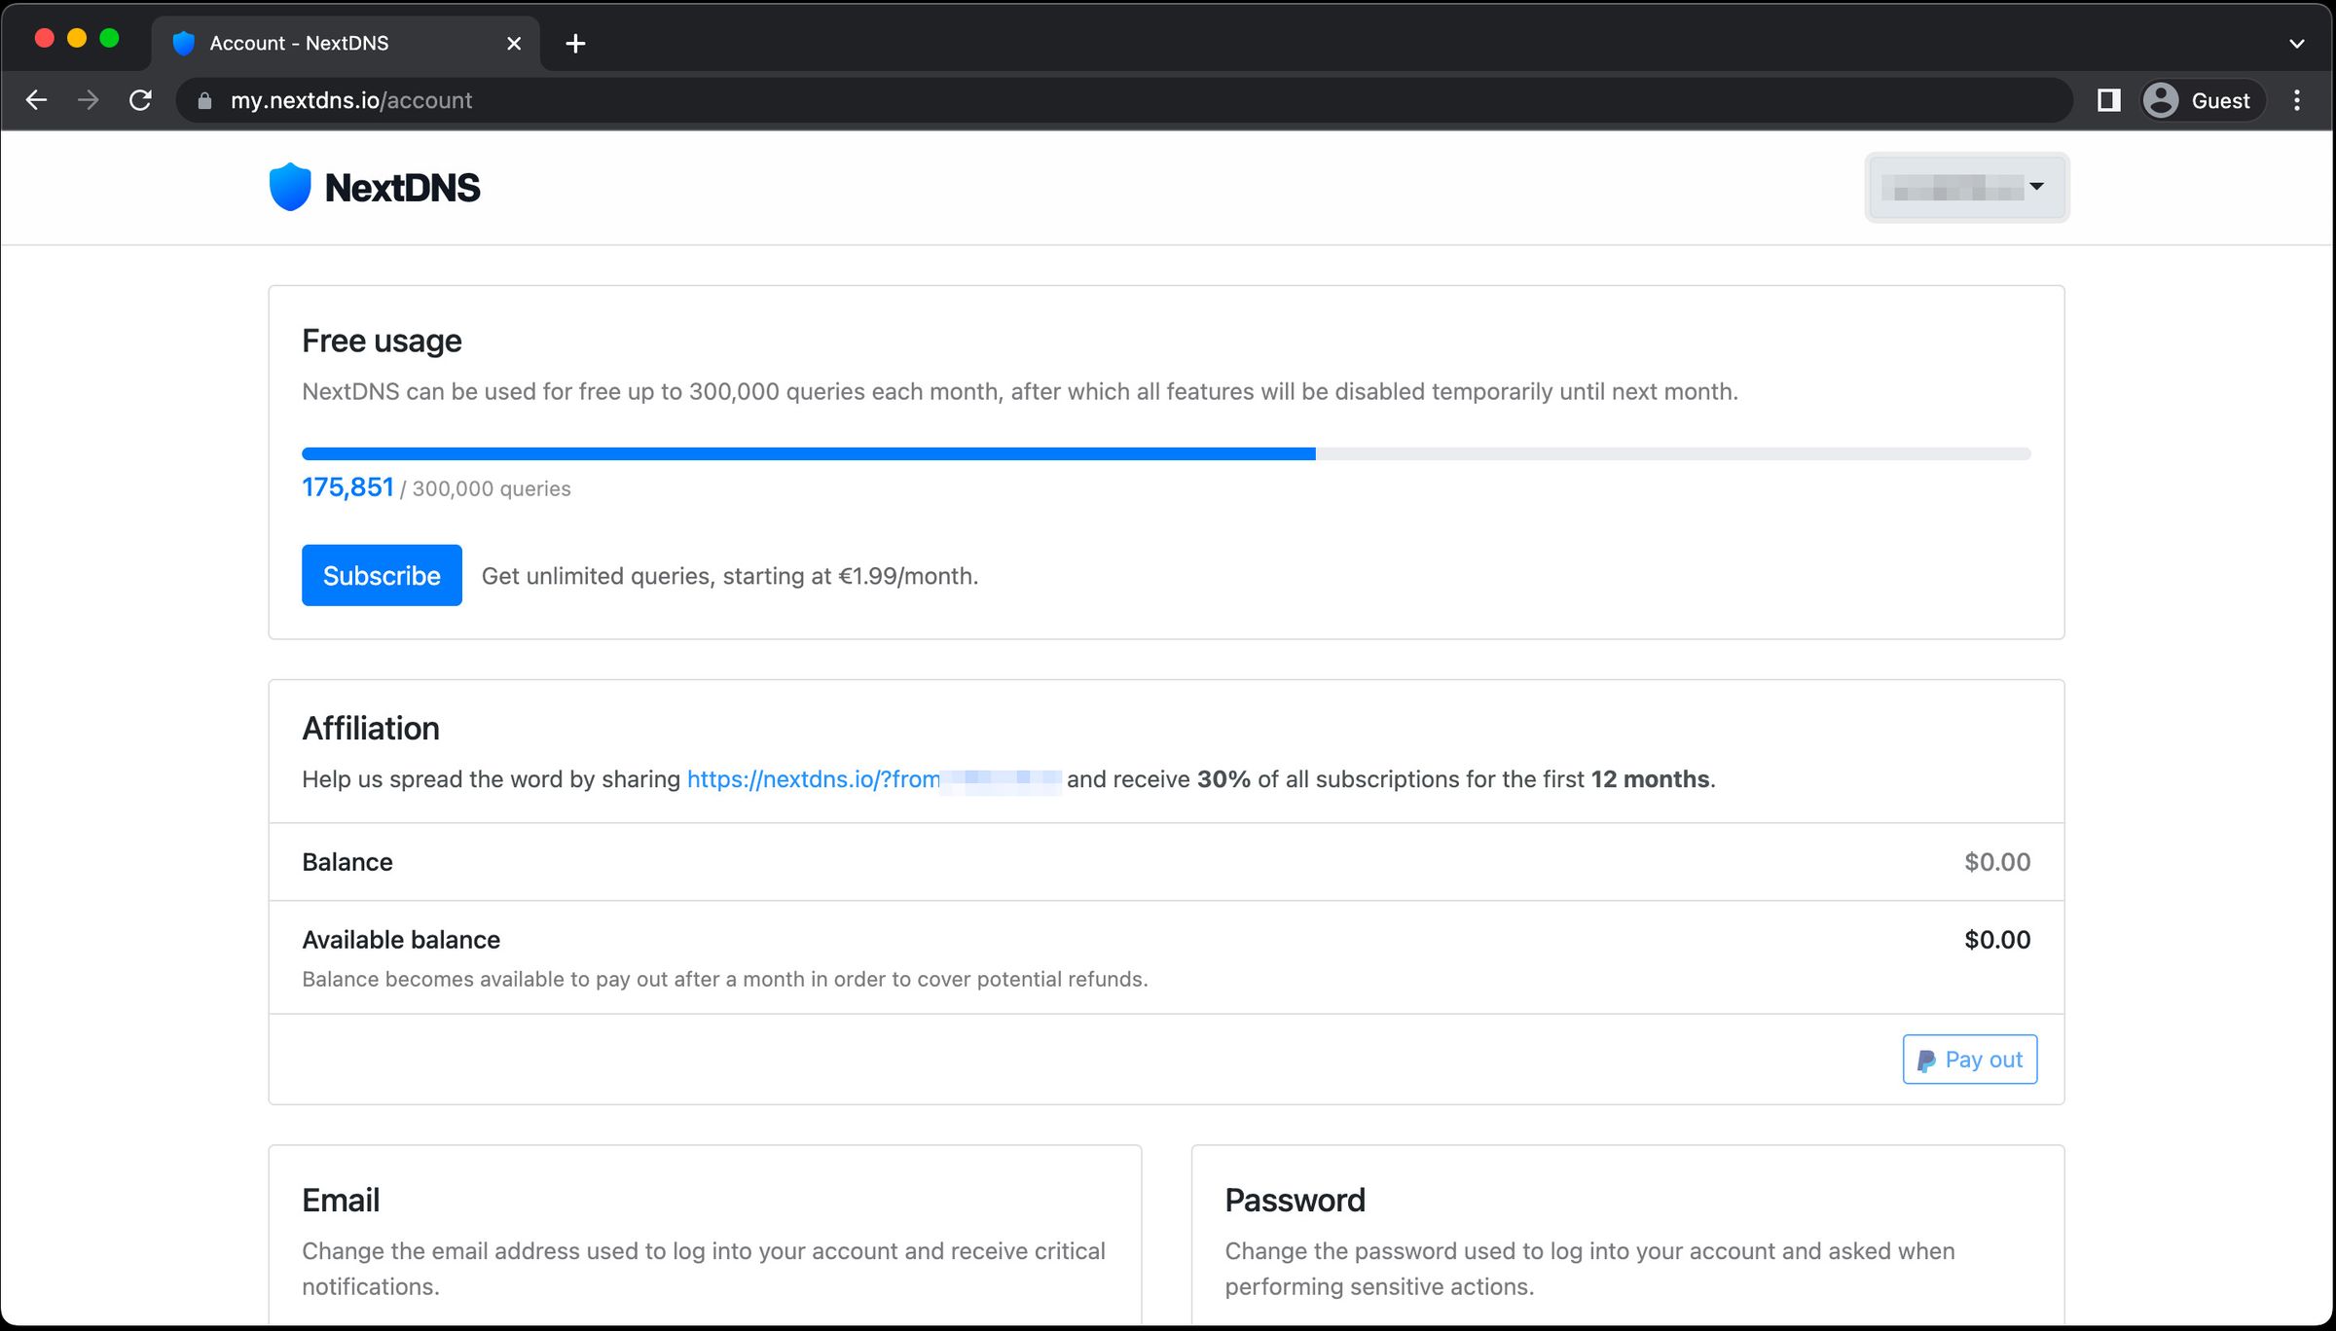Click the Free usage heading

pos(382,342)
